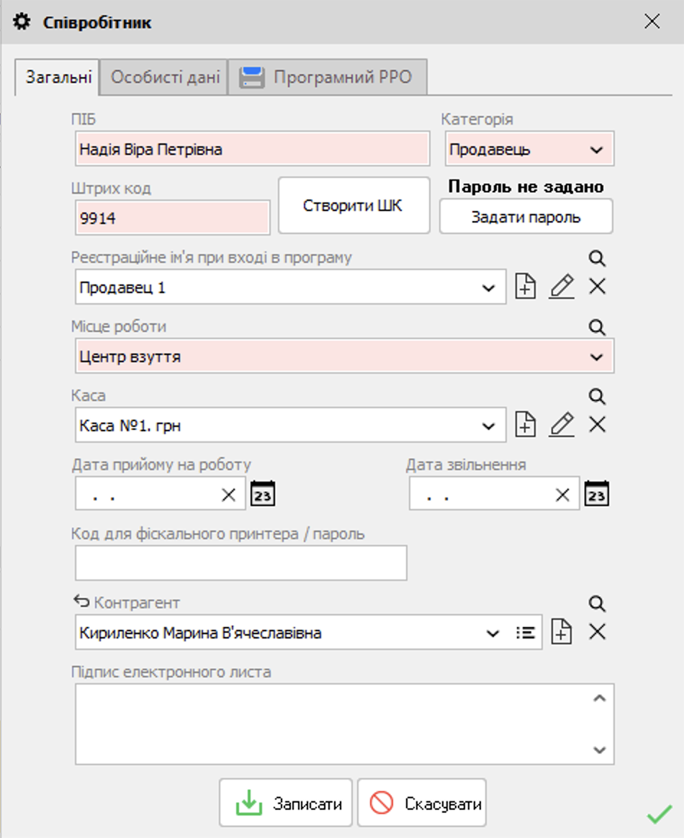Expand the Каса dropdown
Viewport: 684px width, 838px height.
(x=488, y=426)
